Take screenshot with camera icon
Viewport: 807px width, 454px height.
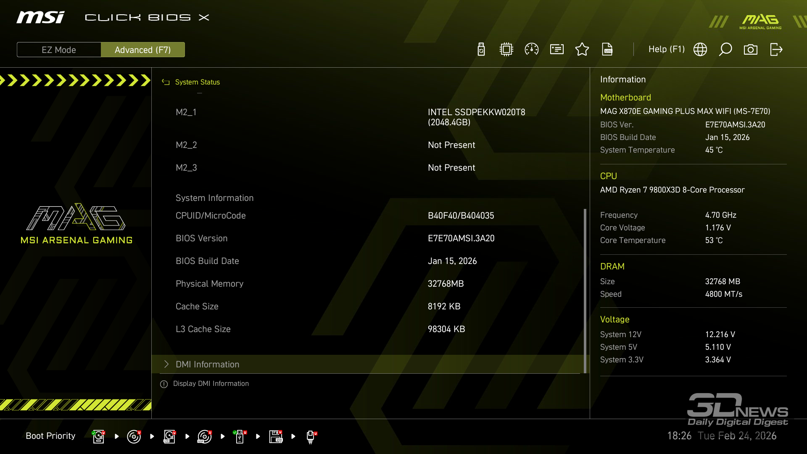tap(751, 50)
